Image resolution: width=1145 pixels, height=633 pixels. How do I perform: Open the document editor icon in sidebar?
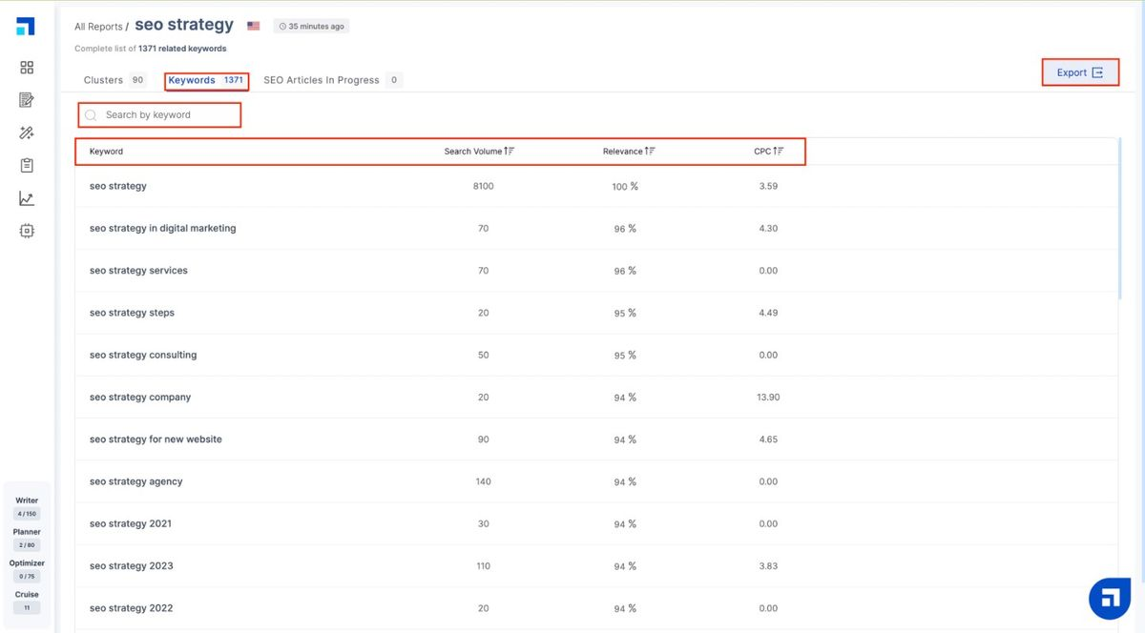[27, 100]
